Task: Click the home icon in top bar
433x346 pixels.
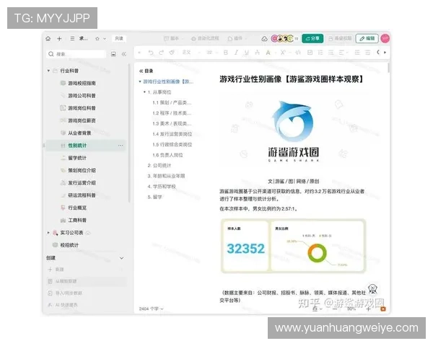Action: click(48, 39)
